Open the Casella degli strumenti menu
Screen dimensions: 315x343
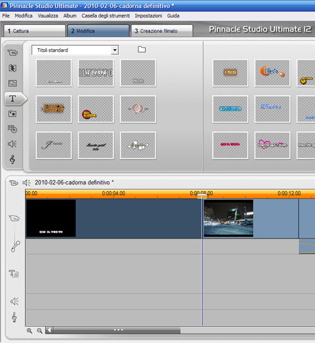pyautogui.click(x=106, y=16)
